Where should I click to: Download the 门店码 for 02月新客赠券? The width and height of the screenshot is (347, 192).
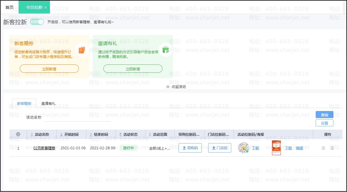pyautogui.click(x=219, y=148)
